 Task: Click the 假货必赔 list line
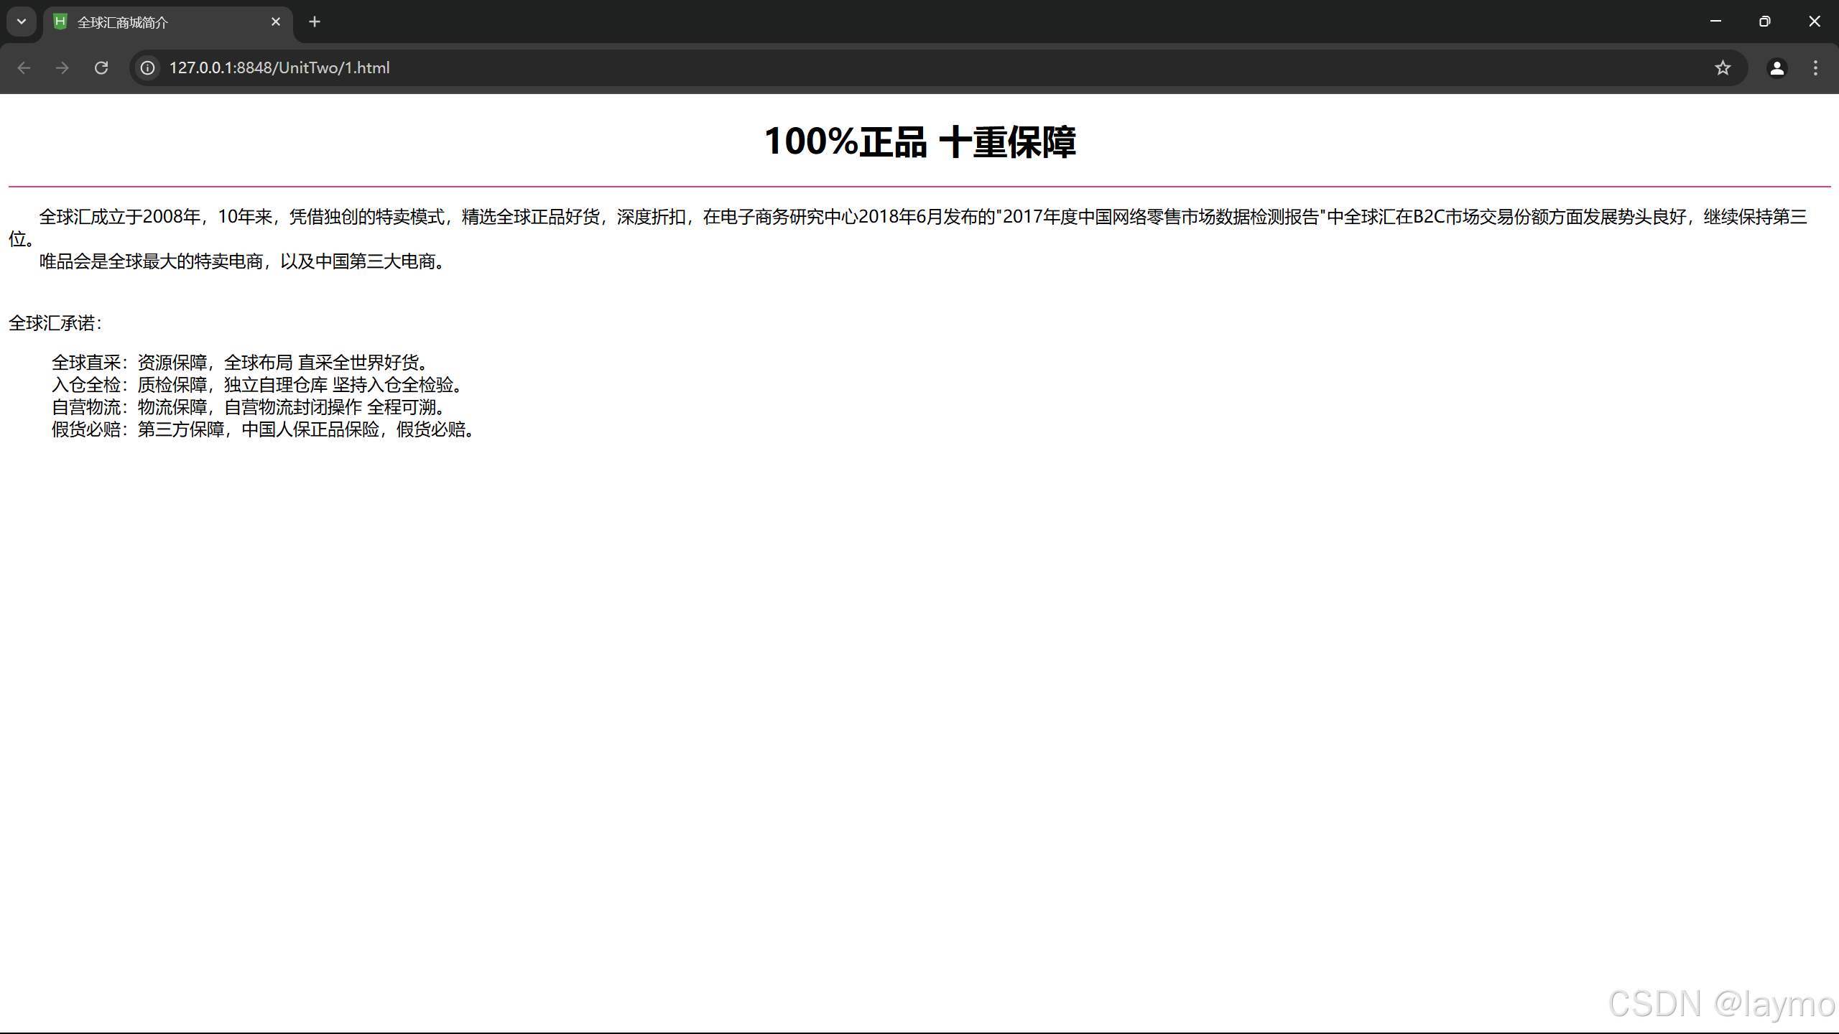[x=262, y=429]
